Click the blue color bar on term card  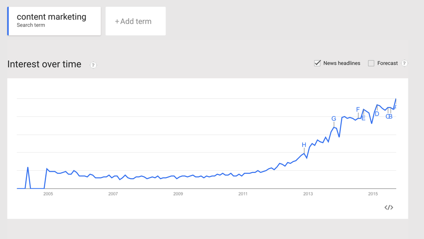point(8,21)
